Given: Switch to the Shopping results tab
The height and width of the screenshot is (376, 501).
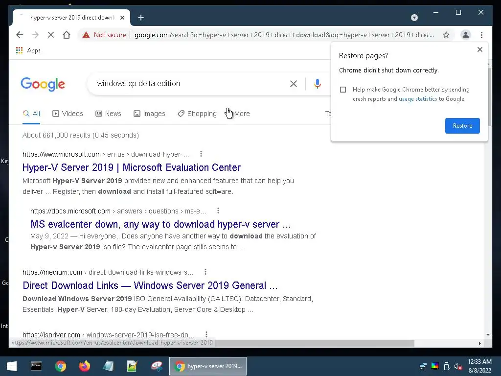Looking at the screenshot, I should (197, 114).
